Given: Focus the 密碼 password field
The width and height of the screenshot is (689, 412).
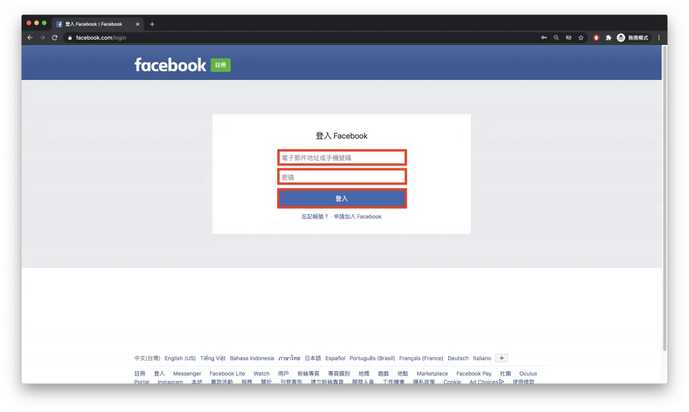Looking at the screenshot, I should coord(342,177).
